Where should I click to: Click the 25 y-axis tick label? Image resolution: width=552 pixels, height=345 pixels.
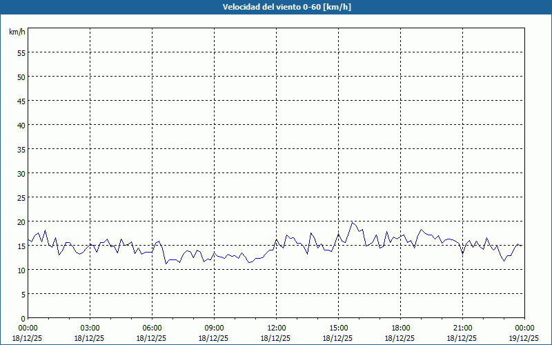click(21, 197)
